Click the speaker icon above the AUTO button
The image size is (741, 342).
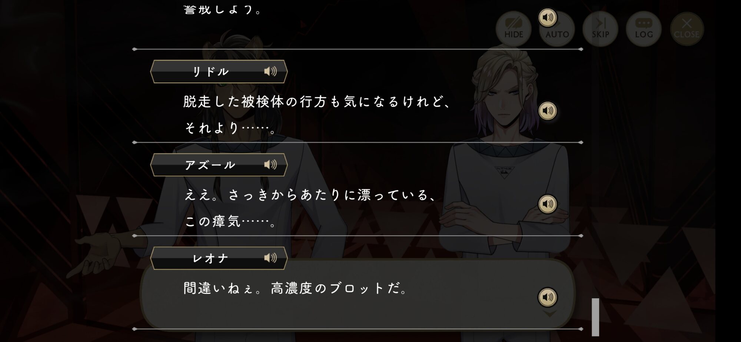[x=548, y=17]
